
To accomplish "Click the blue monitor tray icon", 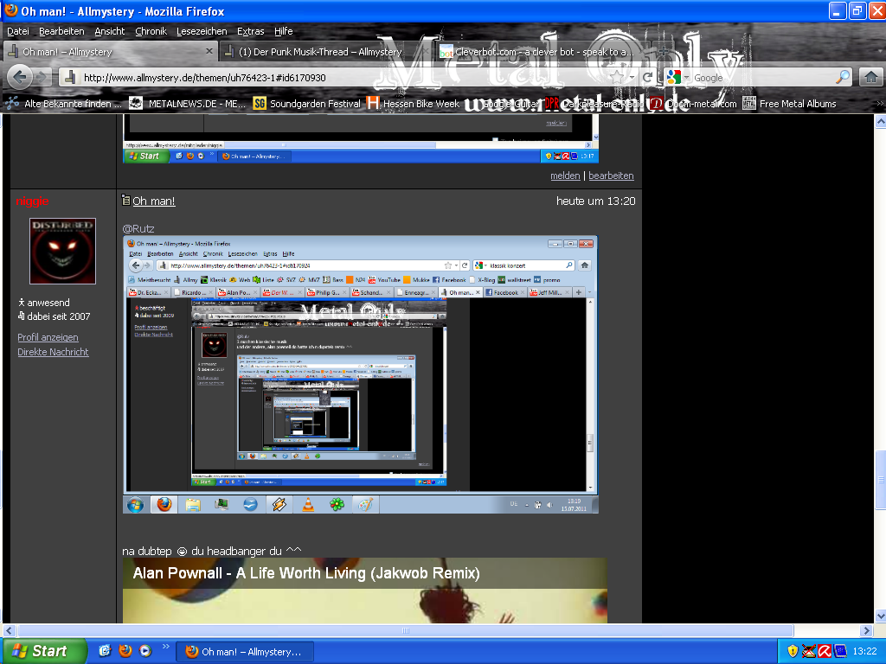I will (841, 651).
